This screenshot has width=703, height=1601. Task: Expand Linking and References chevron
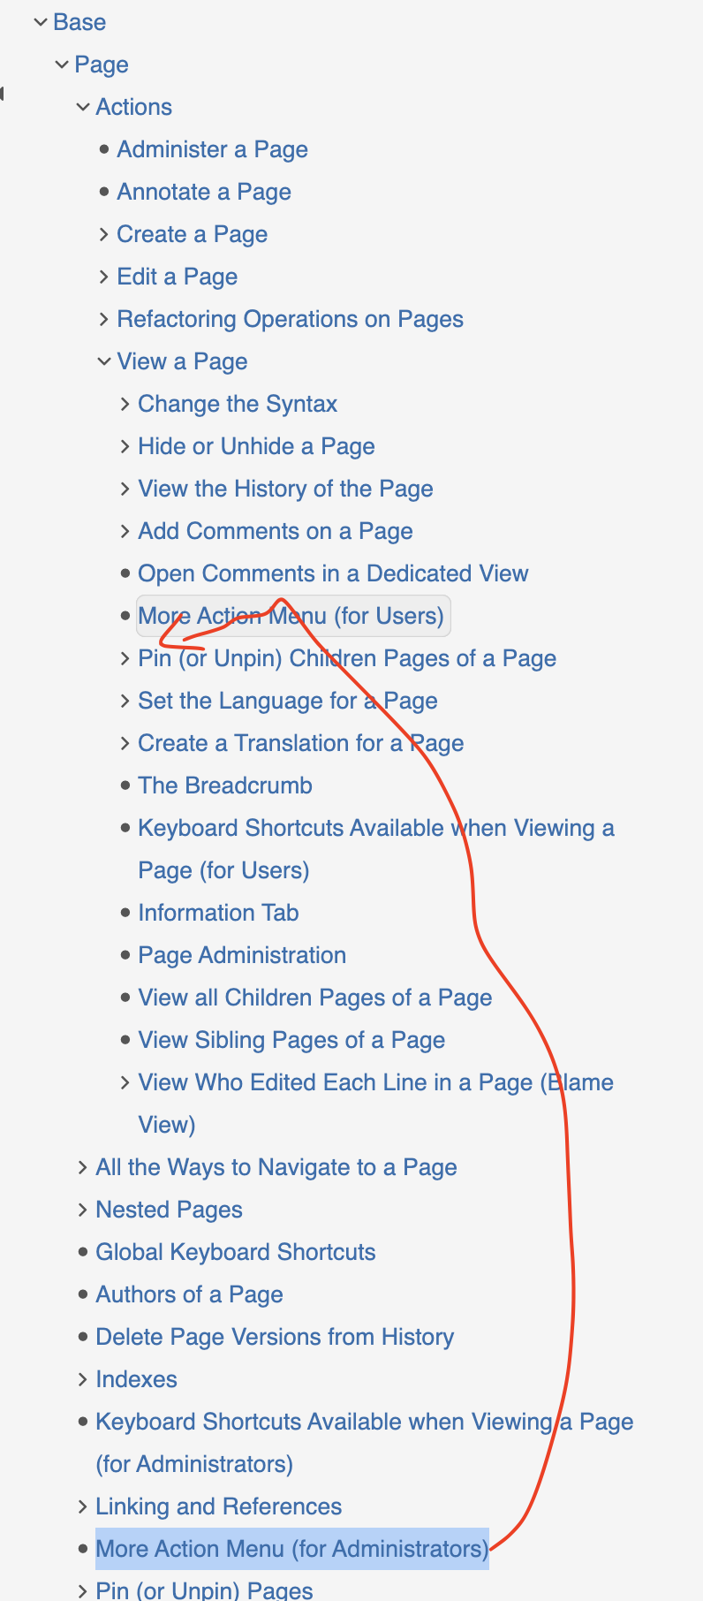(83, 1506)
